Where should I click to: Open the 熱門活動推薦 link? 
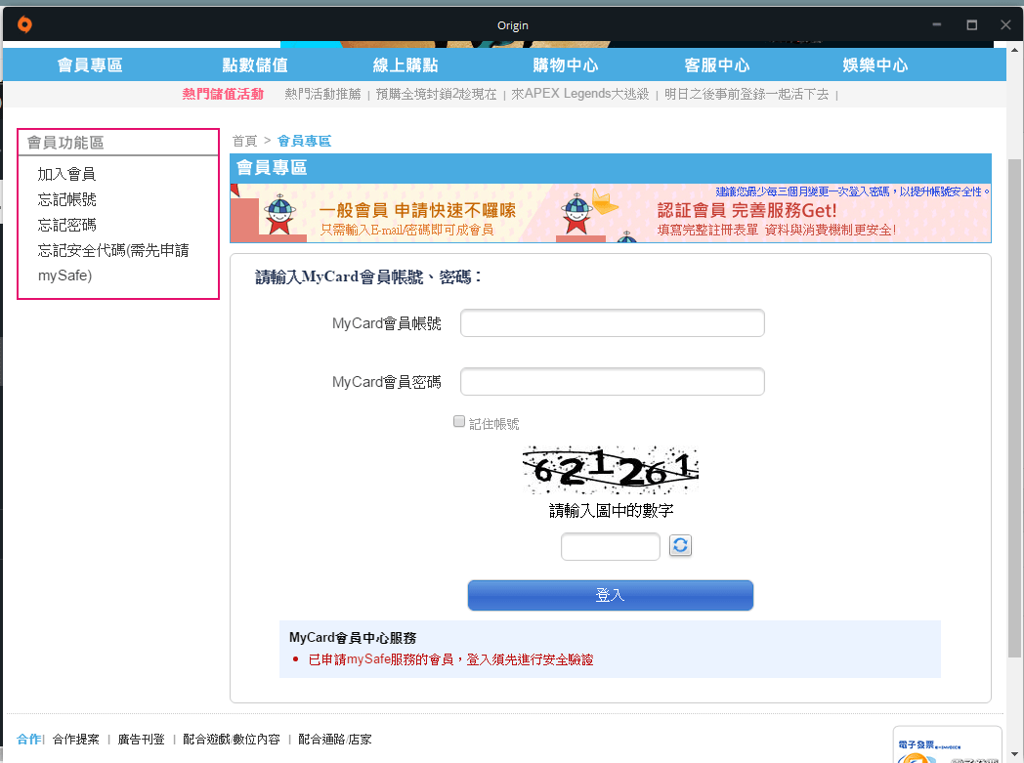point(322,94)
